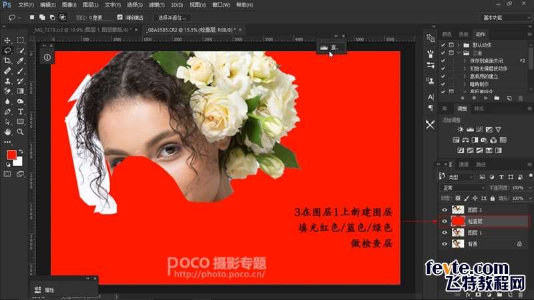
Task: Collapse the 三金 action set
Action: tap(459, 53)
